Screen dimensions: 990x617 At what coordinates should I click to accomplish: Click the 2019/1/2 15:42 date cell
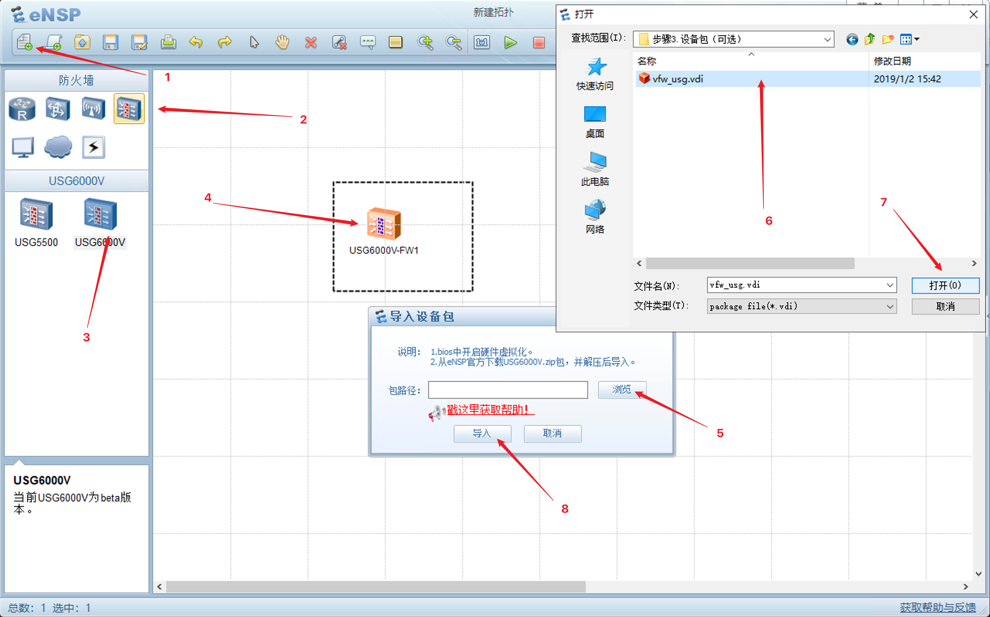[x=907, y=79]
